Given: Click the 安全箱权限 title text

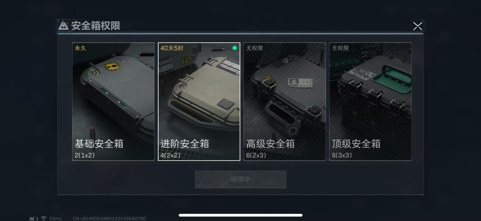Looking at the screenshot, I should (x=95, y=26).
